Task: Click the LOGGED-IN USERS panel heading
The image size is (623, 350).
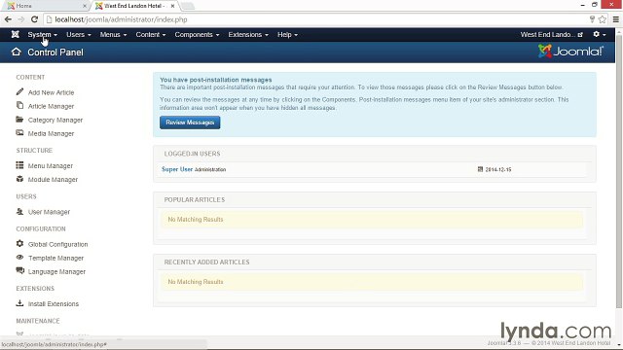Action: click(193, 154)
